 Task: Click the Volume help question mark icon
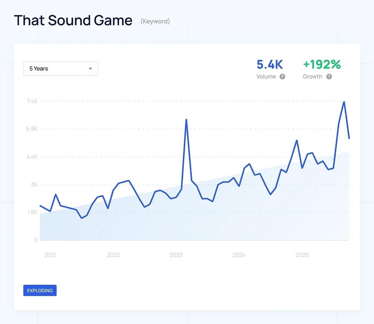pyautogui.click(x=283, y=77)
